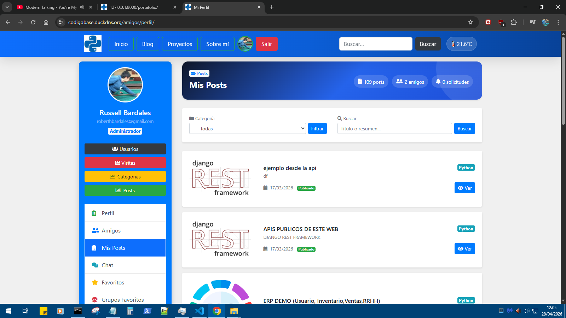This screenshot has height=318, width=566.
Task: View the APIS PUBLICOS DE ESTE WEB post
Action: click(x=465, y=249)
